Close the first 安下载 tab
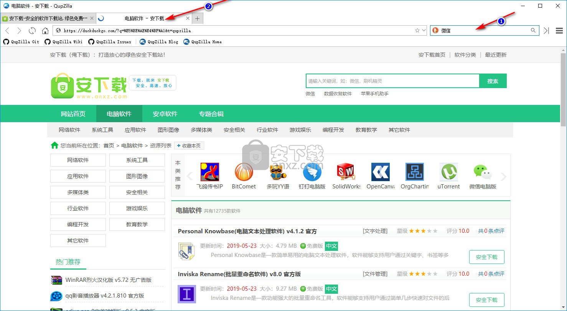 pyautogui.click(x=92, y=18)
